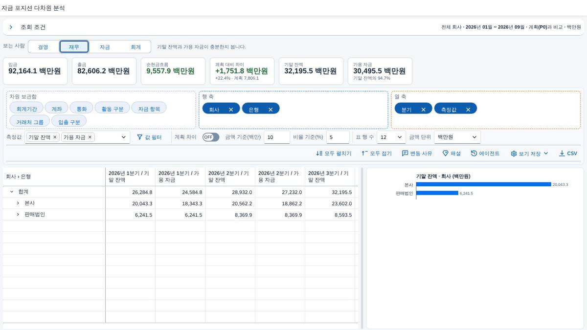Image resolution: width=587 pixels, height=330 pixels.
Task: Remove 은행 from the row axis
Action: point(271,110)
